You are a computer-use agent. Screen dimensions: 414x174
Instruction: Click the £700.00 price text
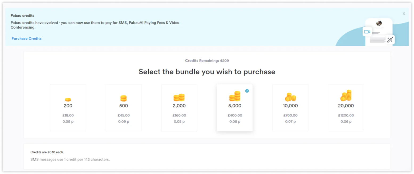click(x=290, y=115)
